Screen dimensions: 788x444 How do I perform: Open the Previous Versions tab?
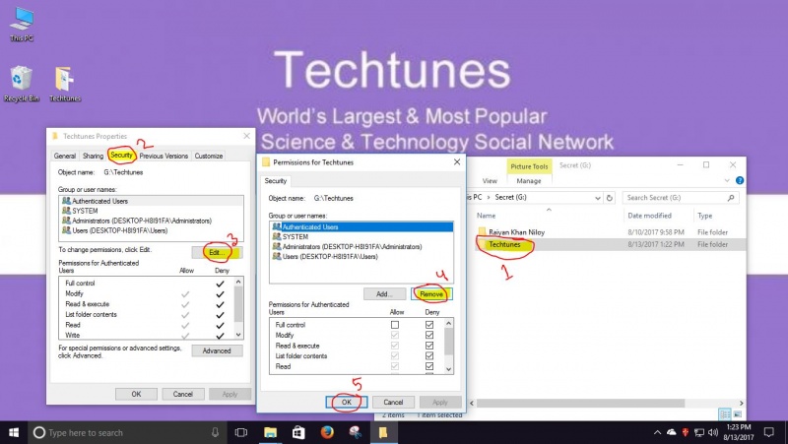coord(164,156)
